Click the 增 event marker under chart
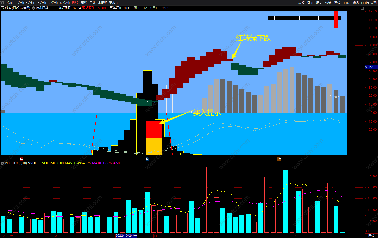 point(22,159)
